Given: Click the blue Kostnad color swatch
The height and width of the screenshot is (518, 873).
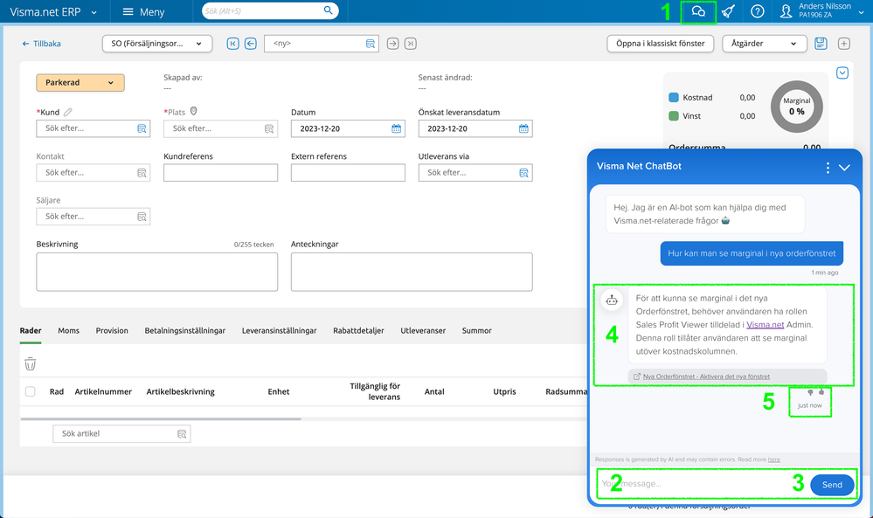Looking at the screenshot, I should click(x=674, y=97).
